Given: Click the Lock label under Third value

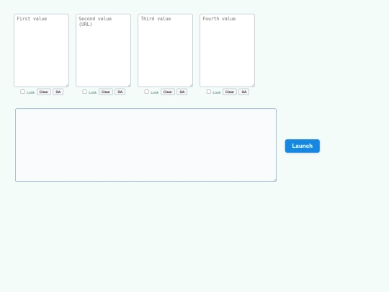Looking at the screenshot, I should pos(155,92).
